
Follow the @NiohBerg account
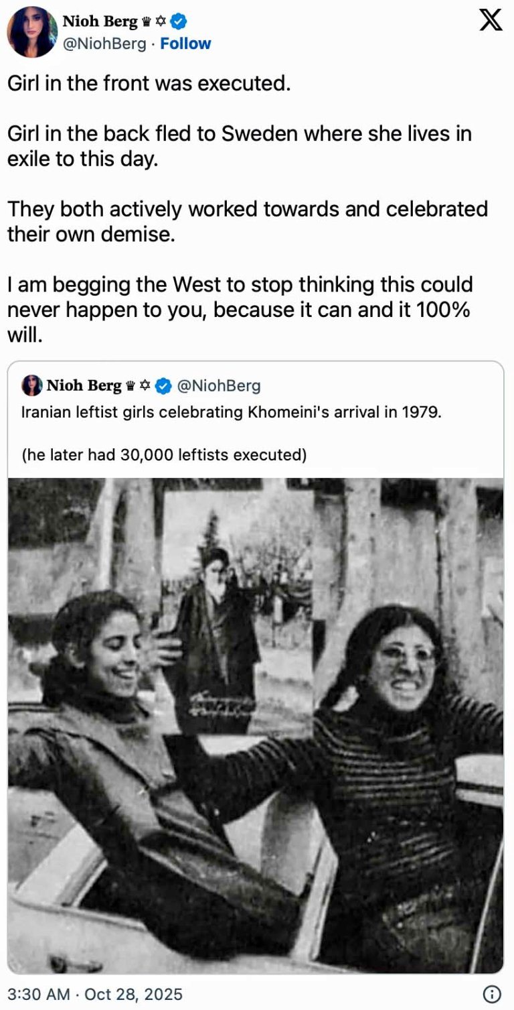pos(185,44)
